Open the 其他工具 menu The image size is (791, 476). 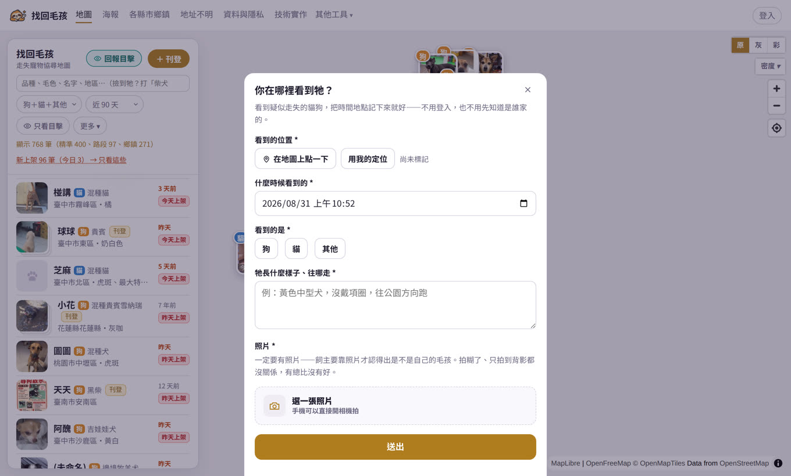pyautogui.click(x=334, y=15)
